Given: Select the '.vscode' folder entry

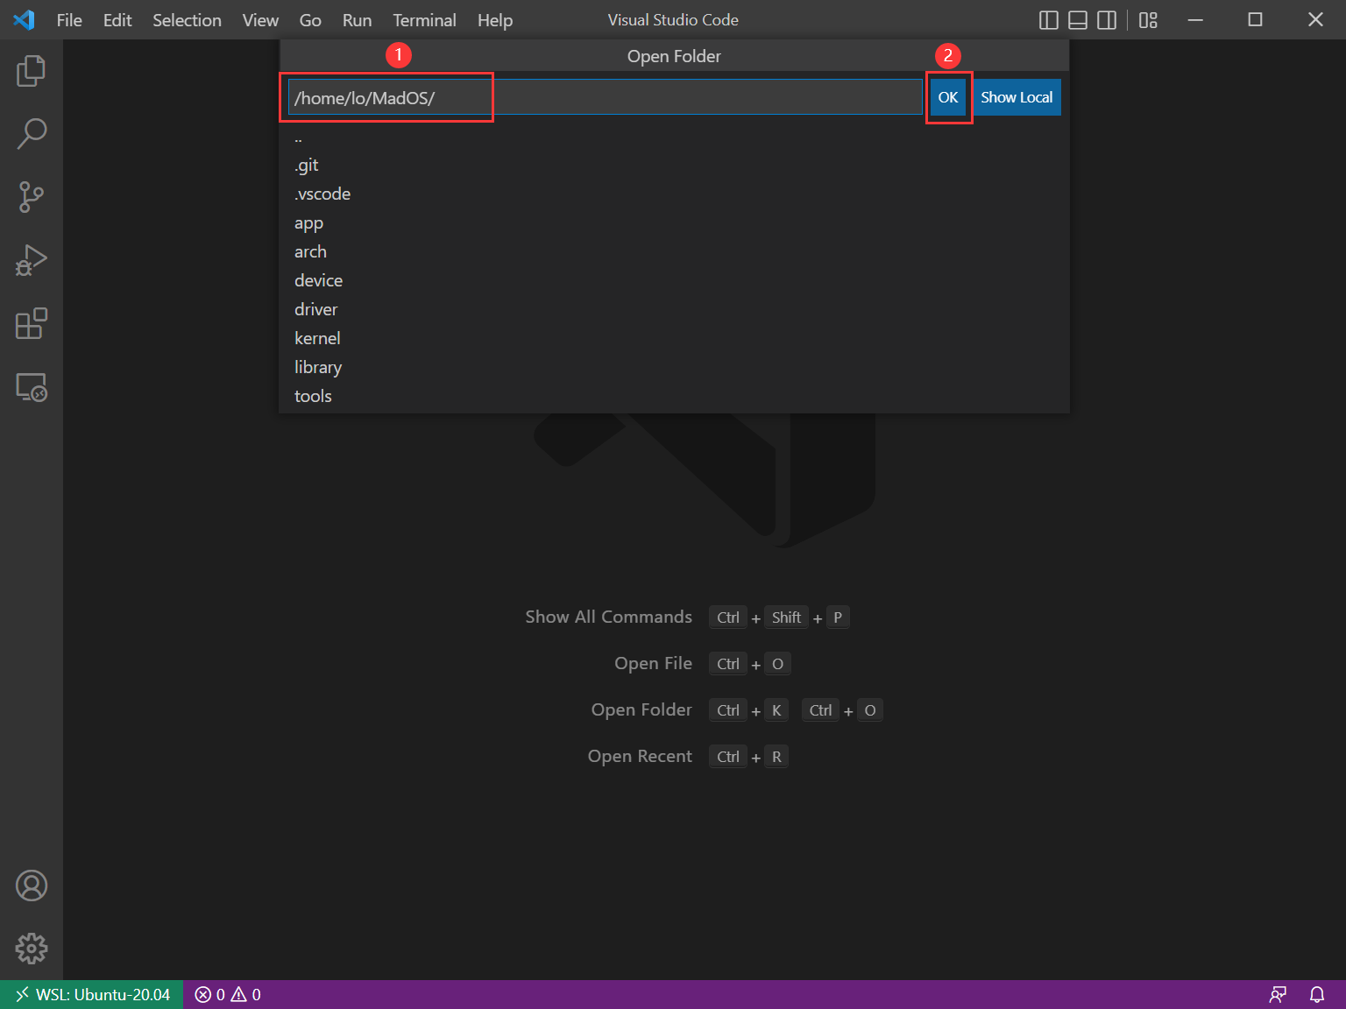Looking at the screenshot, I should (x=674, y=194).
